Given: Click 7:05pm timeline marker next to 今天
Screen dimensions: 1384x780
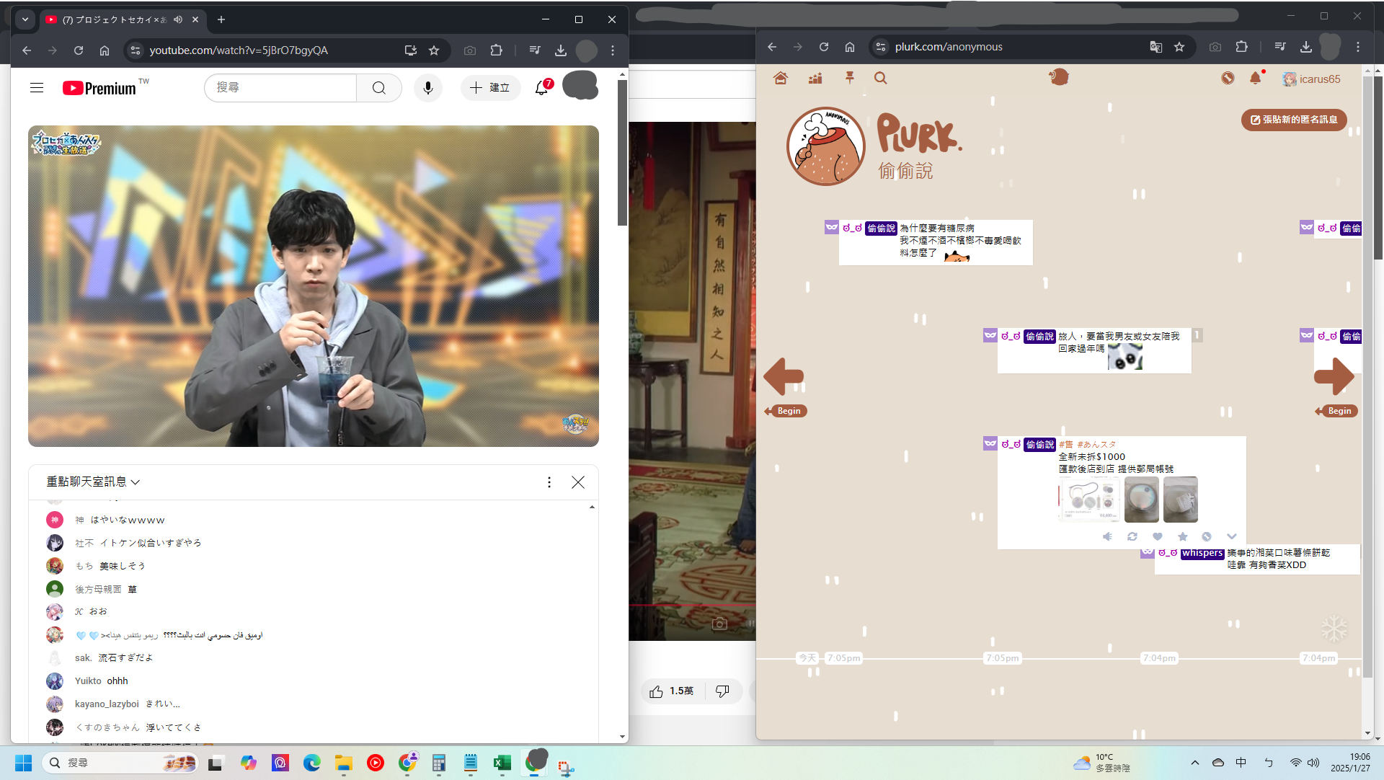Looking at the screenshot, I should pyautogui.click(x=843, y=658).
